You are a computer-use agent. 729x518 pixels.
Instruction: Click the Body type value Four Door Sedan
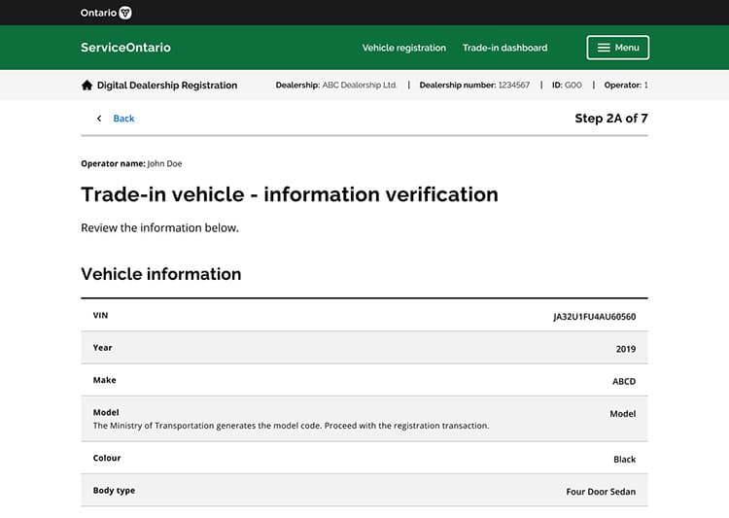[601, 492]
